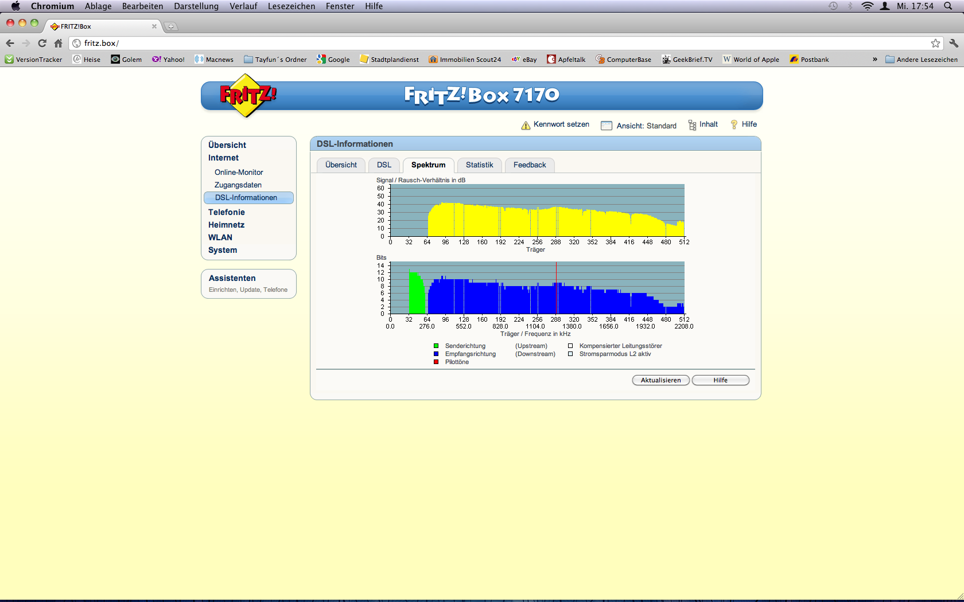This screenshot has width=964, height=602.
Task: Go to the home page icon
Action: pos(58,43)
